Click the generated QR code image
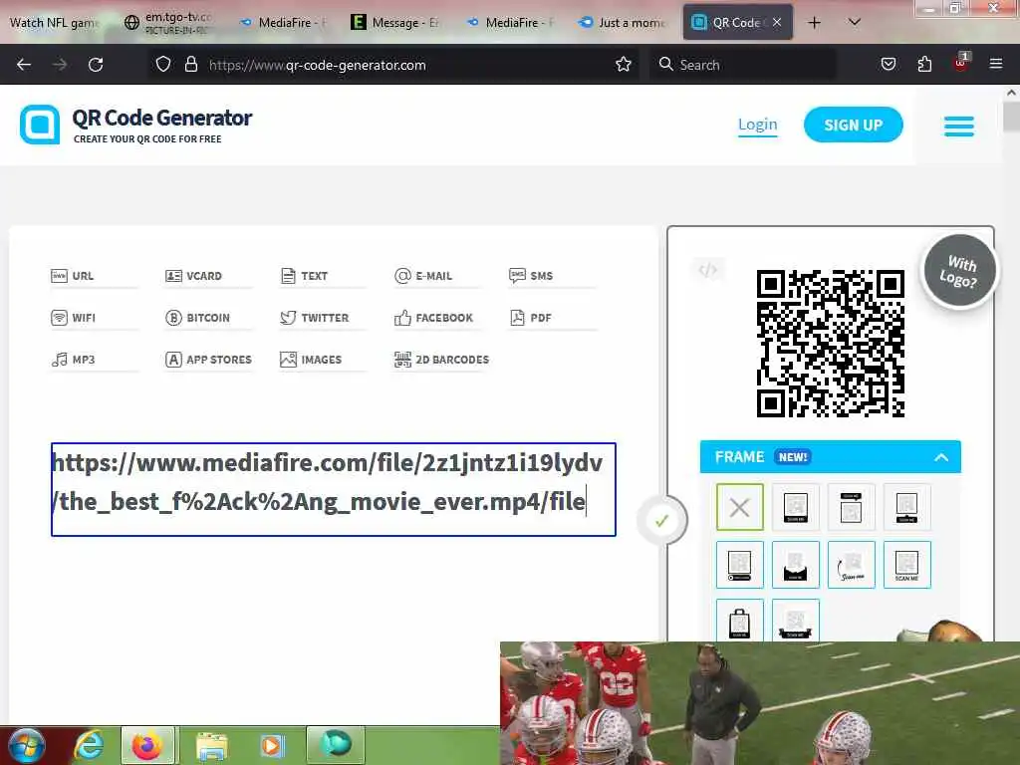Image resolution: width=1020 pixels, height=765 pixels. [830, 344]
